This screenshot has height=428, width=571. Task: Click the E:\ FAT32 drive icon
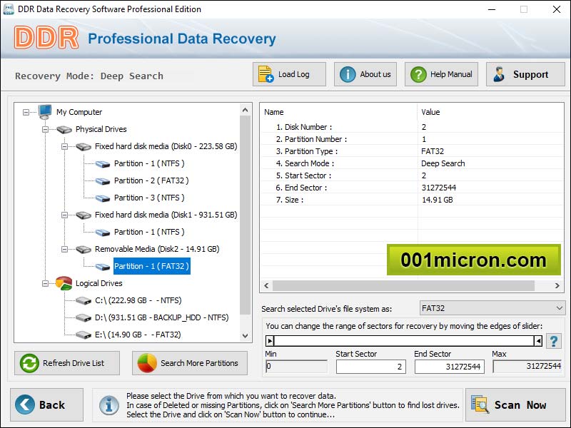click(x=84, y=335)
